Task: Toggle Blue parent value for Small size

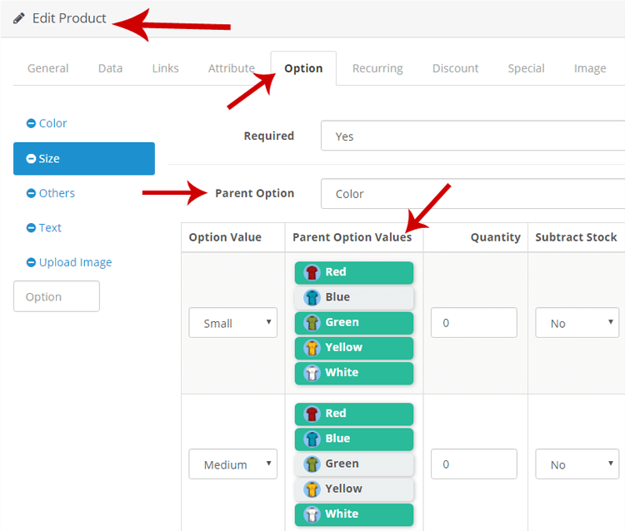Action: [354, 297]
